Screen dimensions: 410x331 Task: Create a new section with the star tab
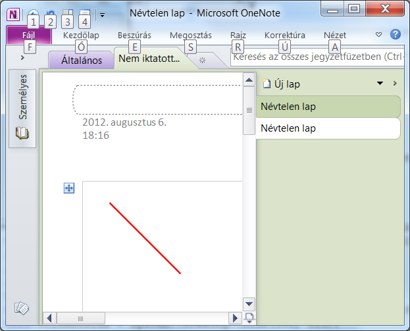tap(203, 61)
